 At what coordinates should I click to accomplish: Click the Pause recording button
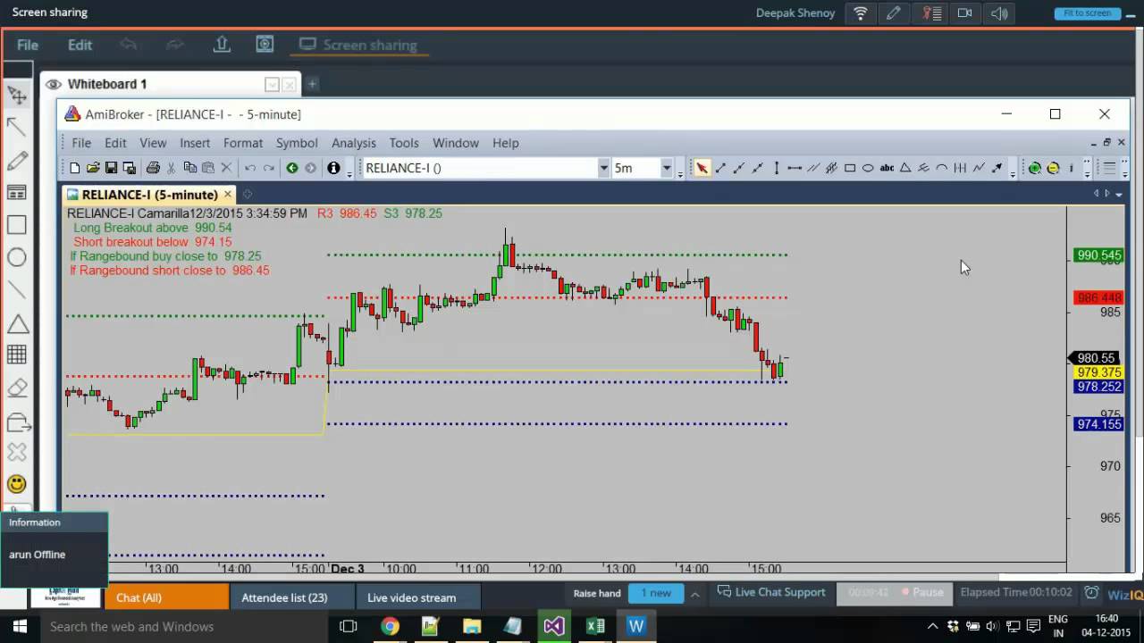point(921,592)
